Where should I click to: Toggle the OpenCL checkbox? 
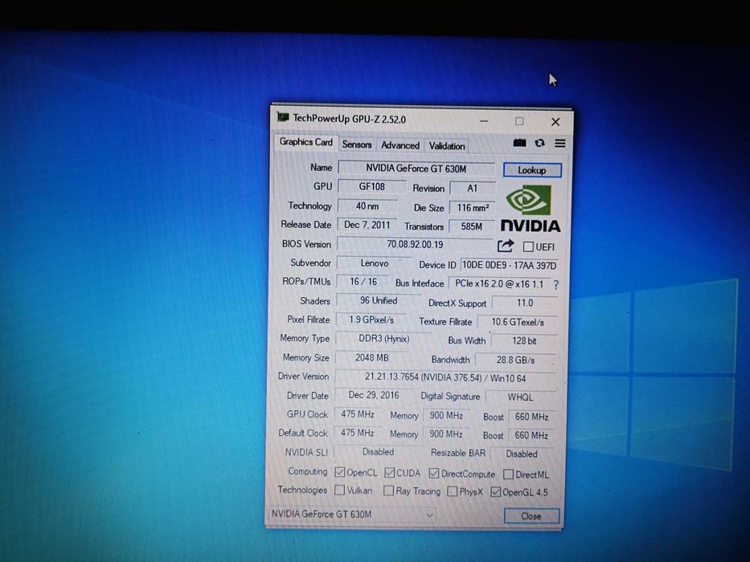[339, 472]
